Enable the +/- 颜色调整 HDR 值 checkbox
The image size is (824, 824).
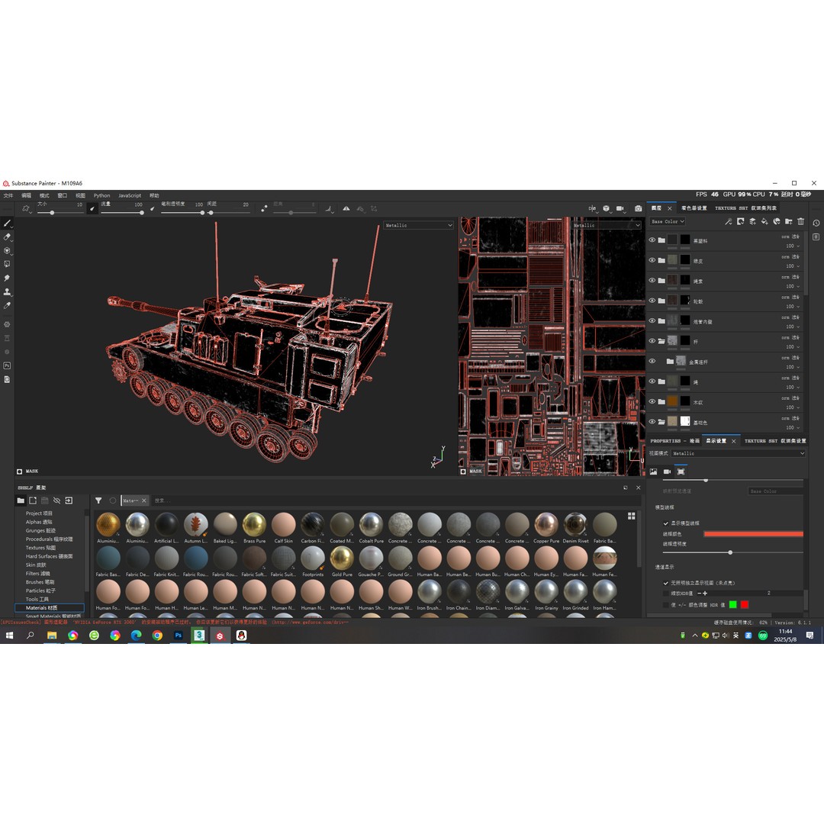click(666, 605)
